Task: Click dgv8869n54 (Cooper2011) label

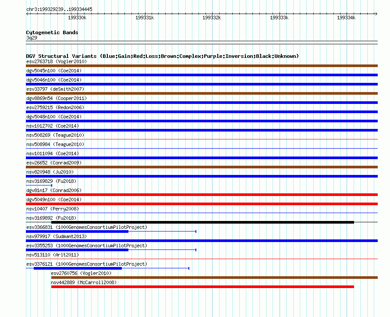Action: (57, 98)
